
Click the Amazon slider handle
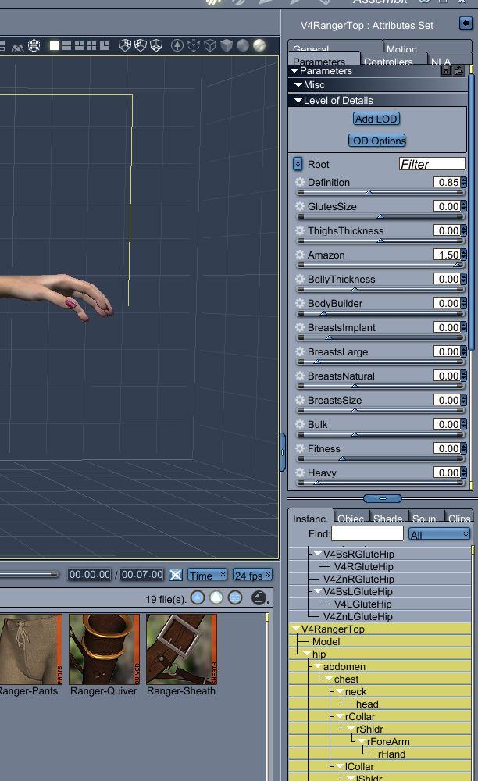(x=458, y=265)
